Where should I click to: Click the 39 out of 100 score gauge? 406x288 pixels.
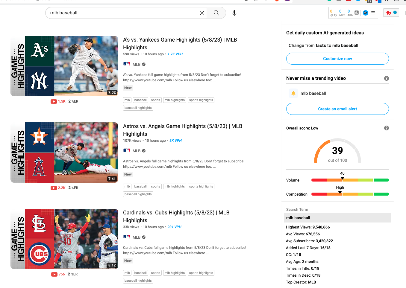(x=337, y=151)
